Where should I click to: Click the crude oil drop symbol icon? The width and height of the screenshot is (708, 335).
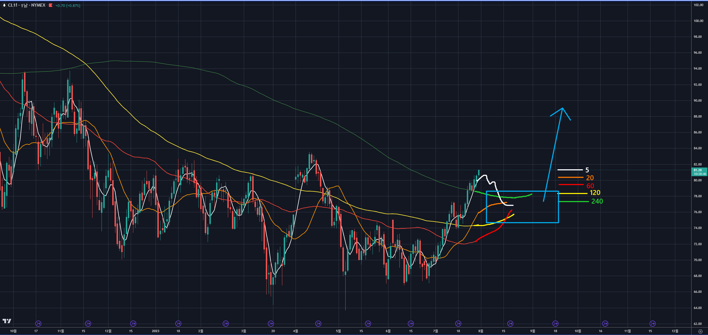pos(4,5)
